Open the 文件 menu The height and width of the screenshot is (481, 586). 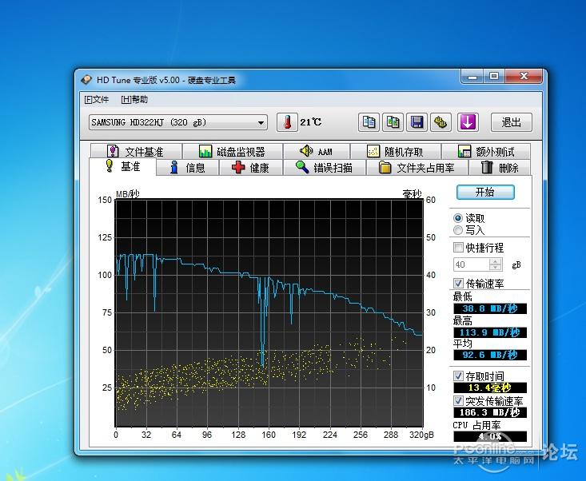[x=97, y=100]
